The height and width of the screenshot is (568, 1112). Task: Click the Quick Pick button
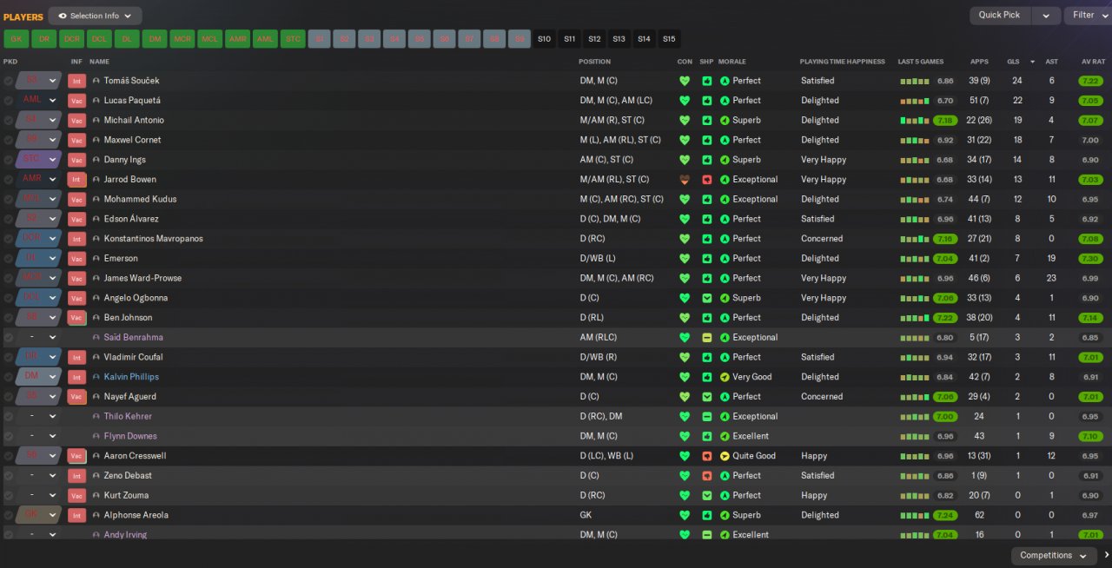coord(1000,15)
